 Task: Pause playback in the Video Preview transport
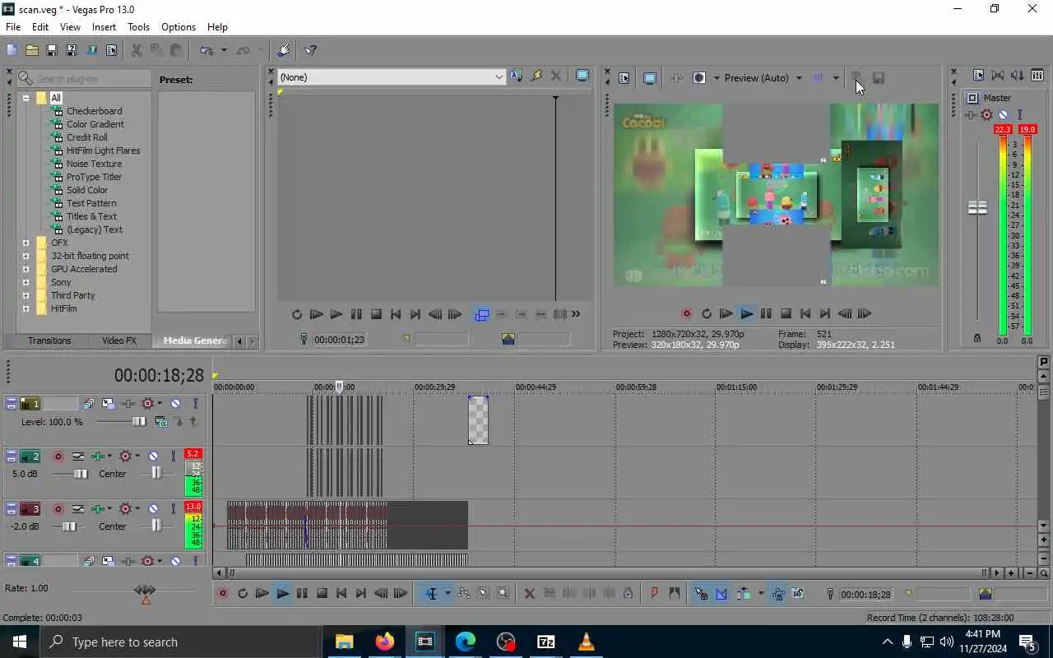pos(766,313)
